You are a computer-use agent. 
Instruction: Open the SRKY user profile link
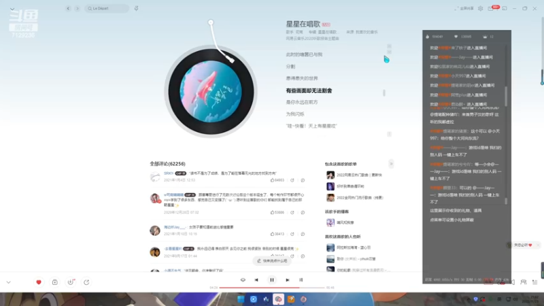(x=169, y=173)
